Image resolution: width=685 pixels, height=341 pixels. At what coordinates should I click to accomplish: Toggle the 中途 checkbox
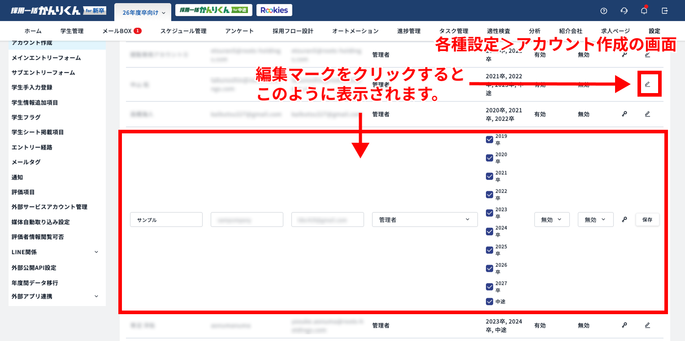click(490, 301)
